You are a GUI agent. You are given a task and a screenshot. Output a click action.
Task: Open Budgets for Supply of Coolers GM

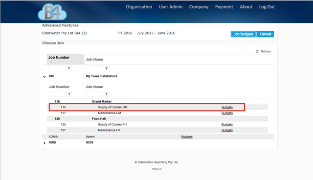point(227,107)
